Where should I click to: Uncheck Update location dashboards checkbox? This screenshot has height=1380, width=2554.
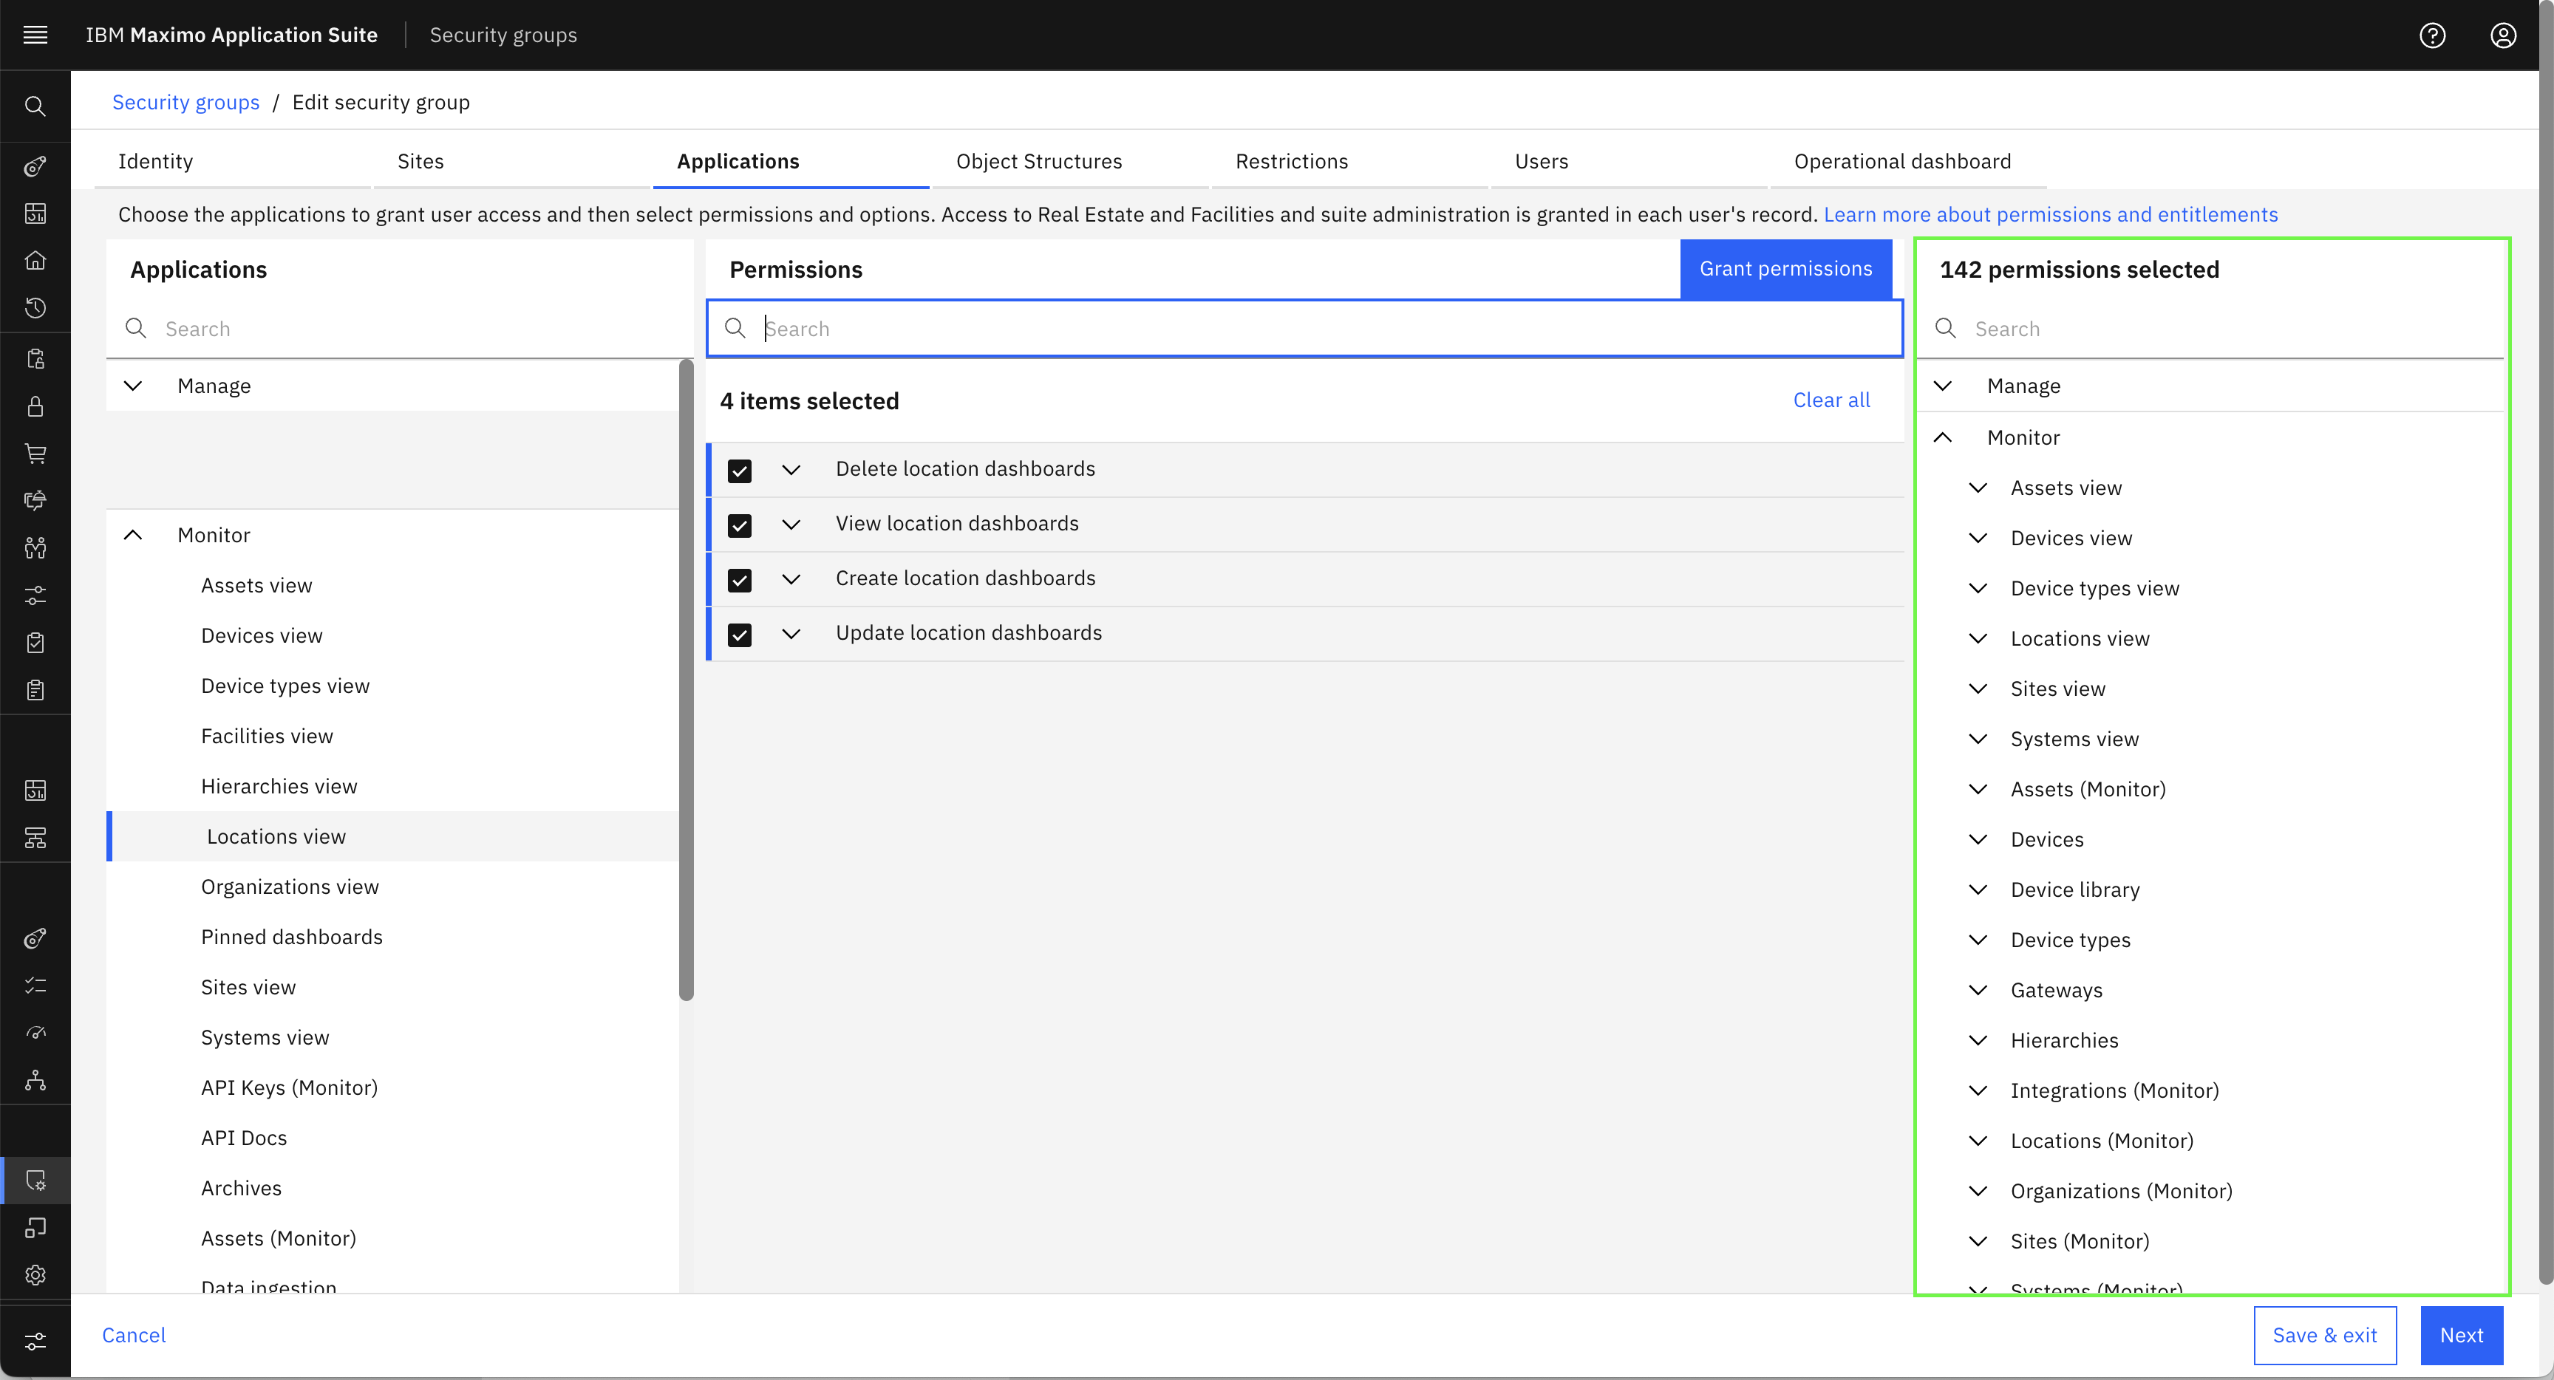pos(740,634)
